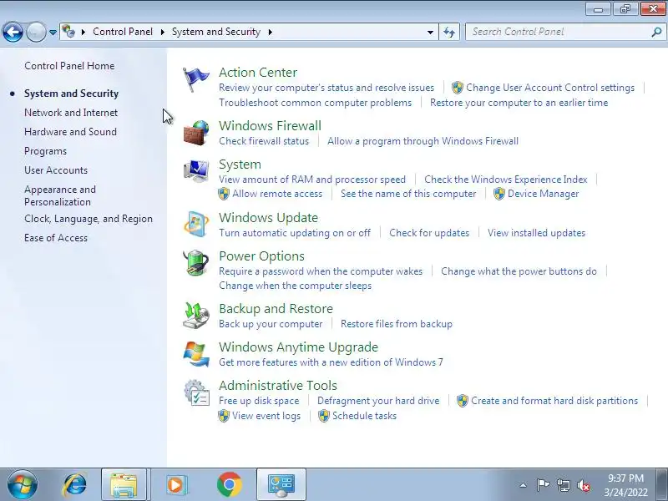Click the Power Options battery icon
Viewport: 668px width, 501px height.
coord(196,263)
